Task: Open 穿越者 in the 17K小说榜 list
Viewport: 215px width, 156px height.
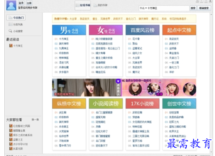Action: 136,117
